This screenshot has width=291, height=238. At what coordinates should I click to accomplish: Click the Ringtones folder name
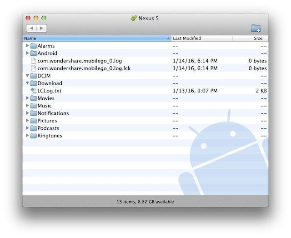click(x=50, y=136)
